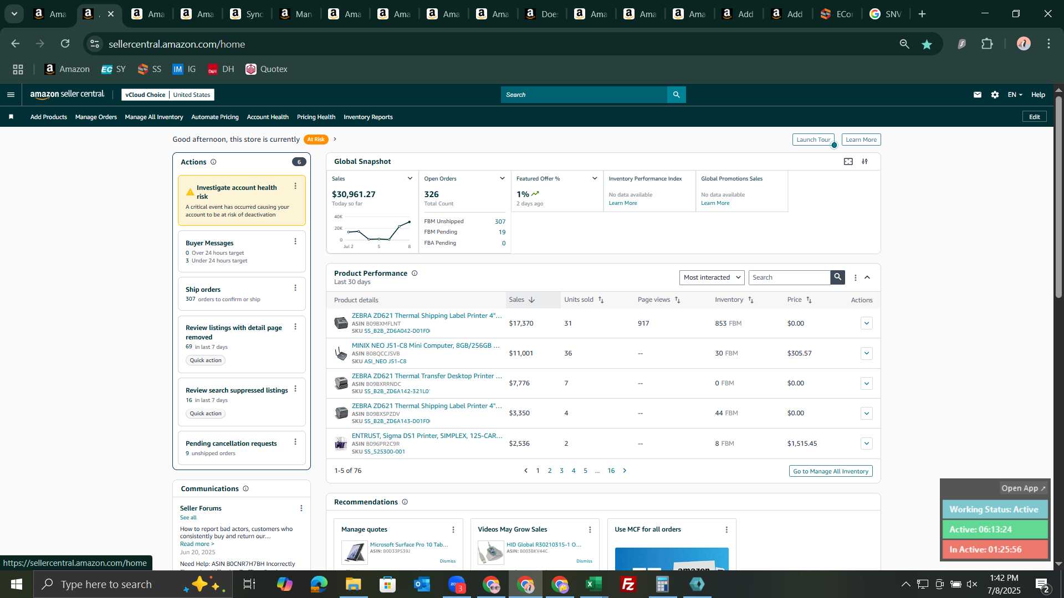Open the EN language dropdown

pos(1015,95)
